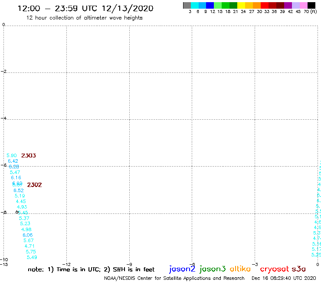Click the '-15' longitude axis label

coord(4,264)
